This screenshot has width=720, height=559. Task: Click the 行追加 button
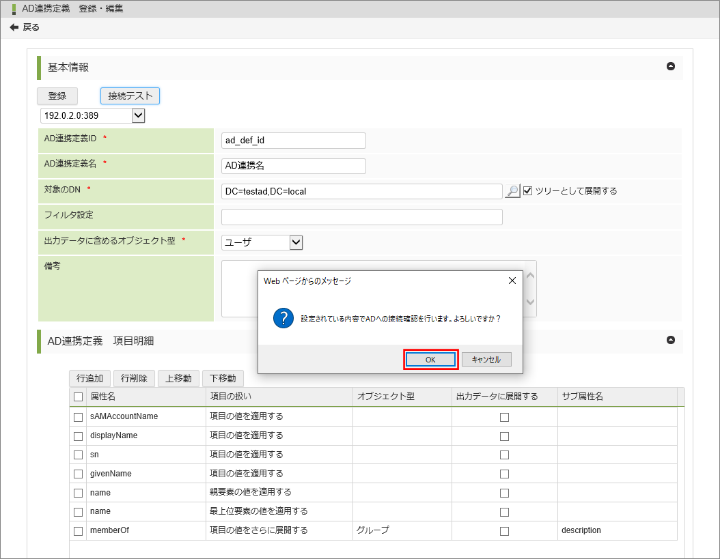89,378
